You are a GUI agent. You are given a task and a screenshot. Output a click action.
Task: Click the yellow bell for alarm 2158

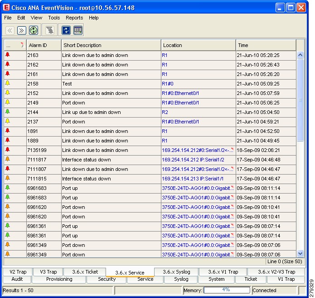click(x=8, y=83)
